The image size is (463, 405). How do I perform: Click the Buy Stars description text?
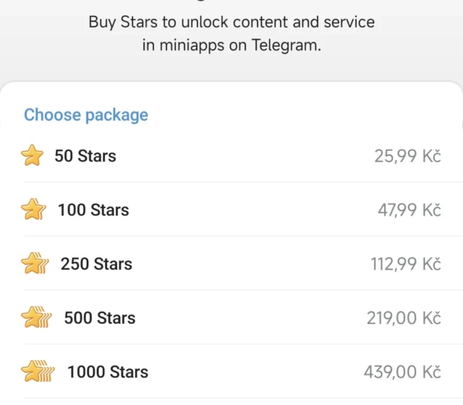231,22
